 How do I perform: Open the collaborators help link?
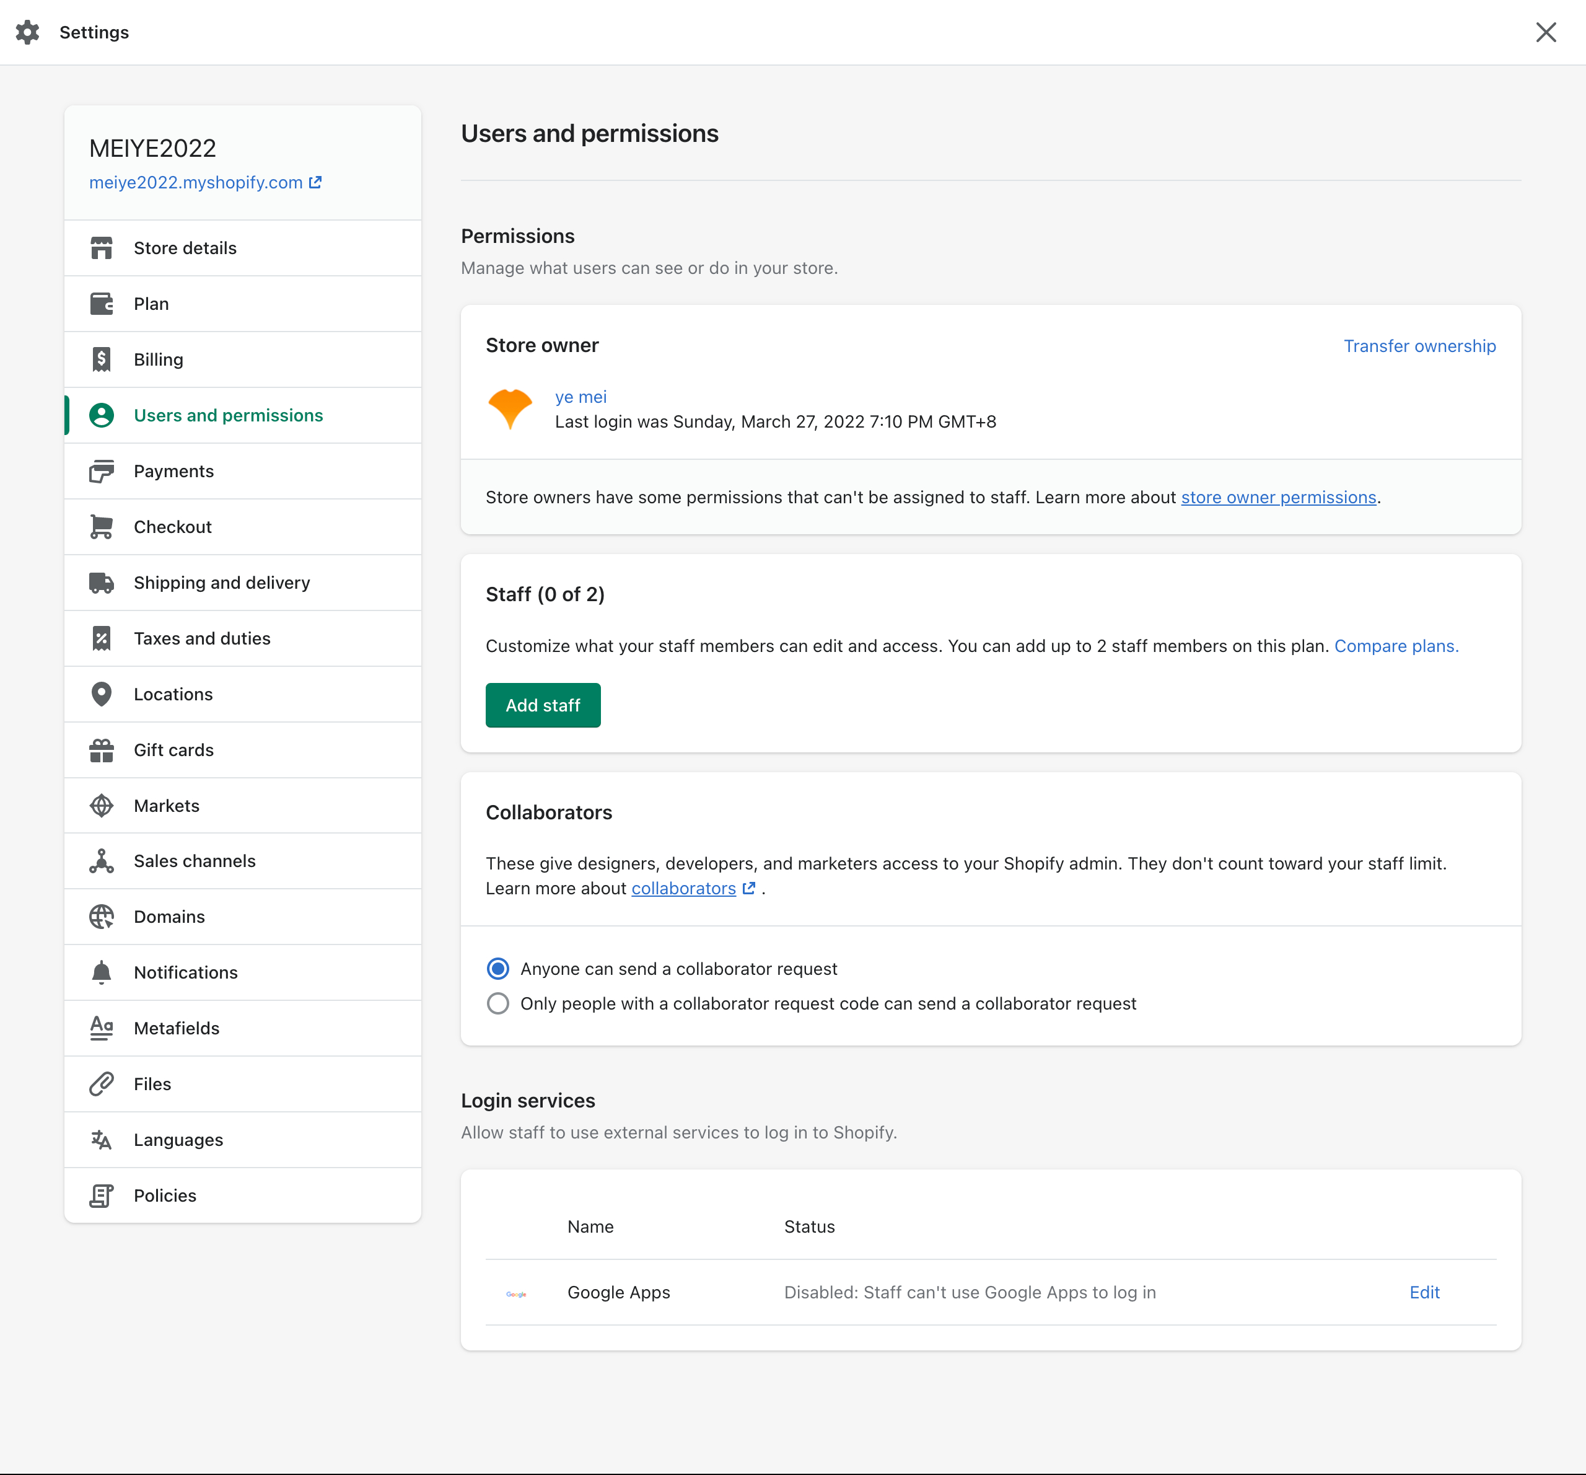tap(684, 888)
